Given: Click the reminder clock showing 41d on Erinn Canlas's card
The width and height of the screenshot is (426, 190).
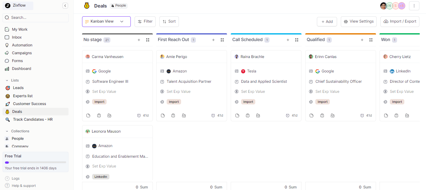Looking at the screenshot, I should pos(366,115).
